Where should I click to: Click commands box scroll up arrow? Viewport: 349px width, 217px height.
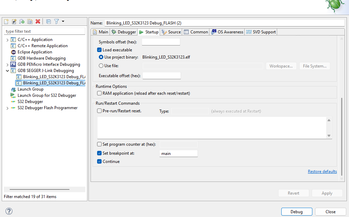tap(329, 120)
